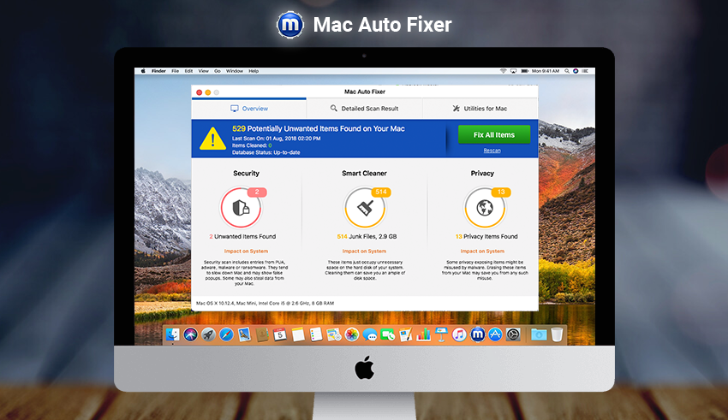
Task: Open Notes icon in the dock
Action: click(298, 334)
